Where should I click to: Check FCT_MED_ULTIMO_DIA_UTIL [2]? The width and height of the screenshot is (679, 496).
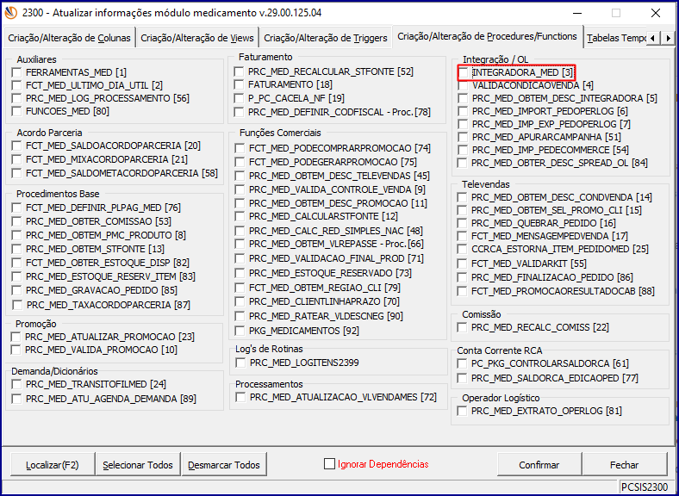[x=17, y=85]
